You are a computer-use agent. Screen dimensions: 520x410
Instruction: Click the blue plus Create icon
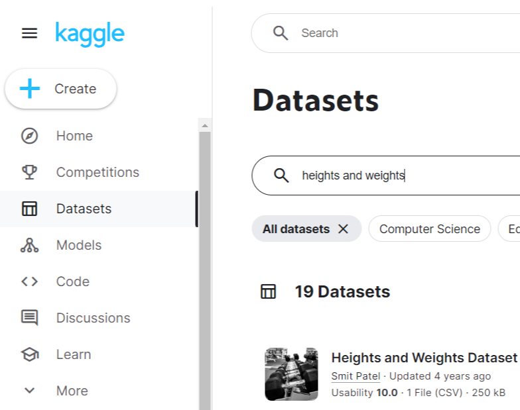tap(30, 89)
